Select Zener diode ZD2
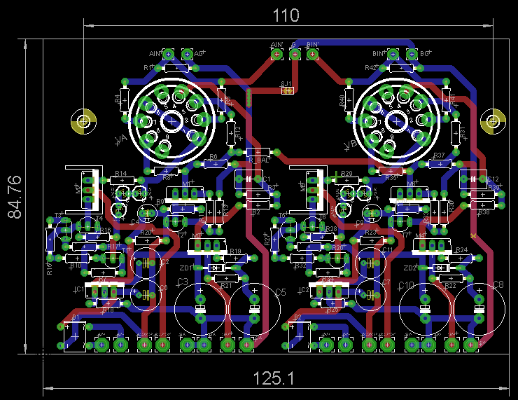The width and height of the screenshot is (518, 400). pyautogui.click(x=441, y=268)
